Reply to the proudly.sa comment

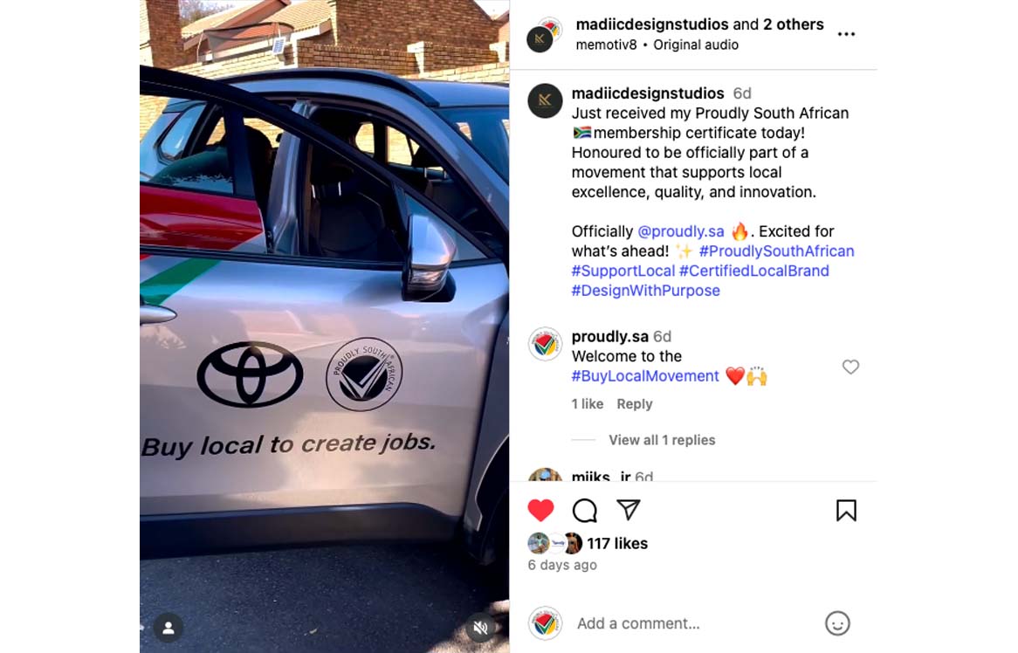635,403
